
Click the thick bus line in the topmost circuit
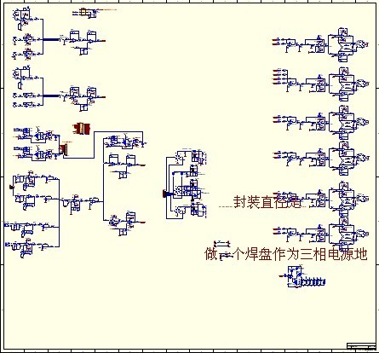pyautogui.click(x=51, y=40)
